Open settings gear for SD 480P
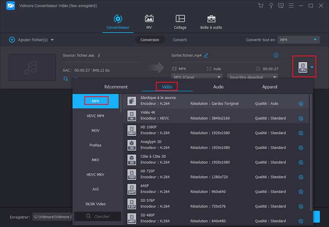Viewport: 329px width, 227px height. [x=301, y=221]
